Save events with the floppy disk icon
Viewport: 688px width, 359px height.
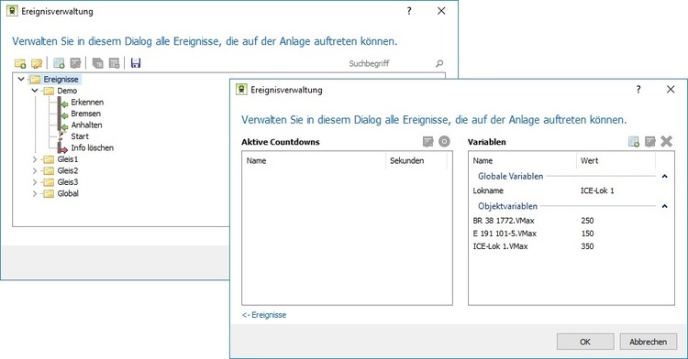136,63
